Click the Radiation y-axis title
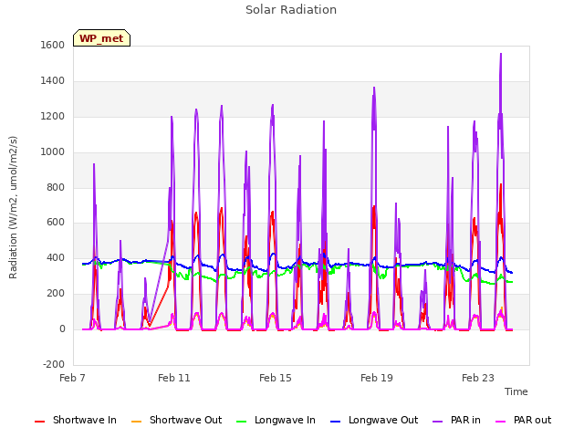The width and height of the screenshot is (584, 438). [13, 207]
